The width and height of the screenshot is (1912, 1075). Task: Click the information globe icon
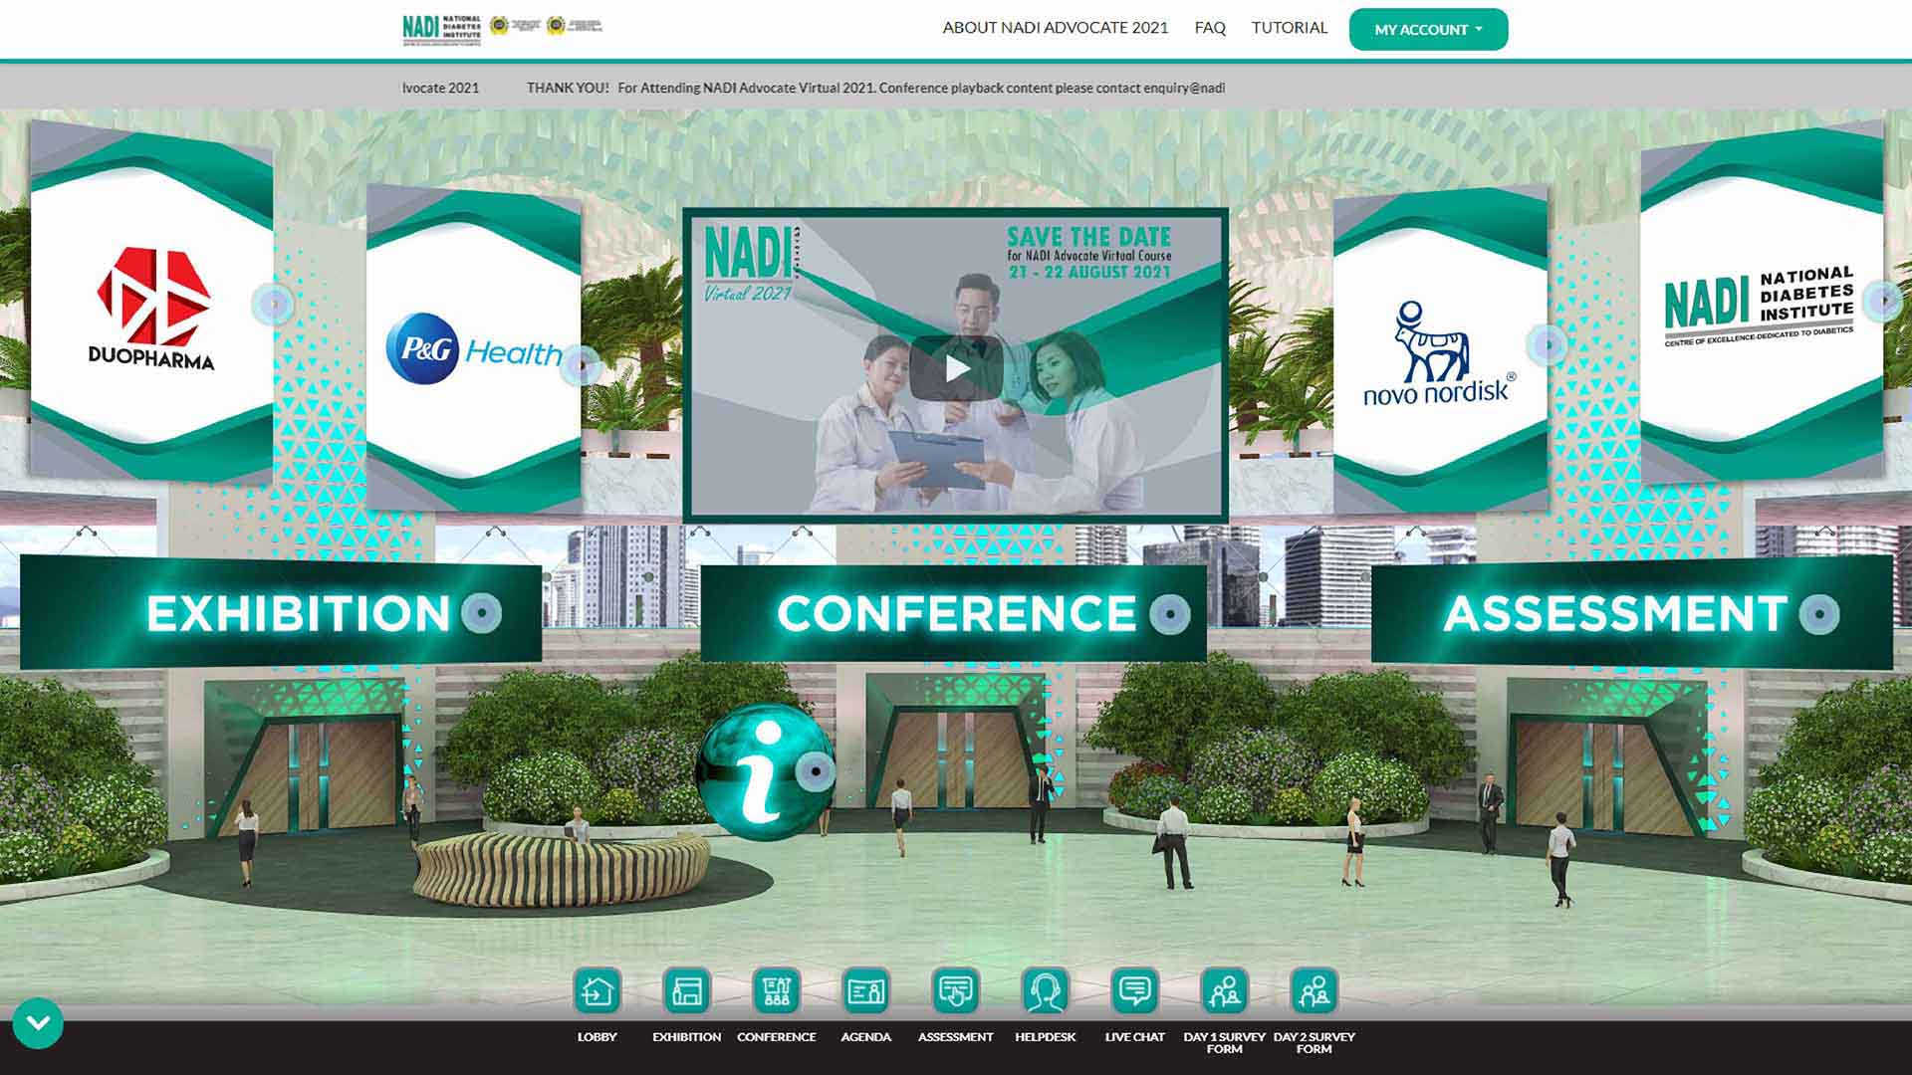click(765, 771)
